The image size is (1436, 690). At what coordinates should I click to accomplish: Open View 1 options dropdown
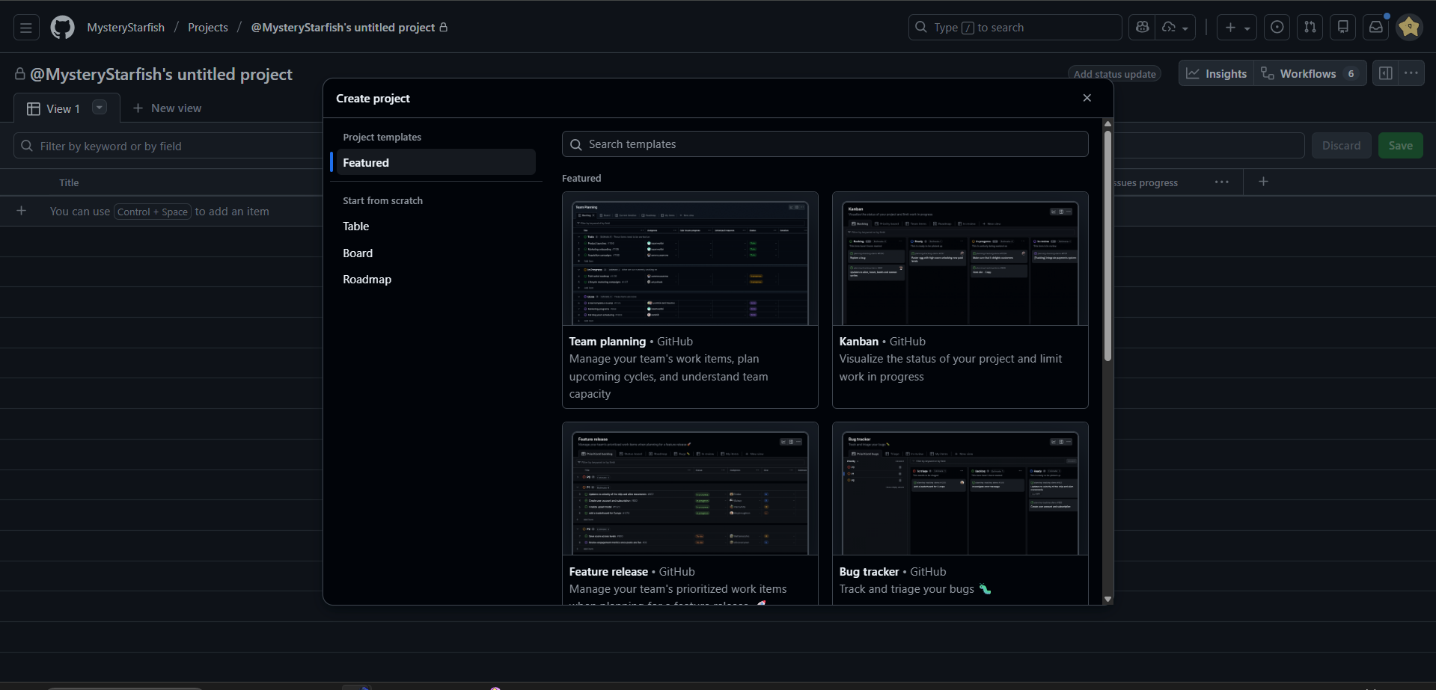pyautogui.click(x=99, y=108)
